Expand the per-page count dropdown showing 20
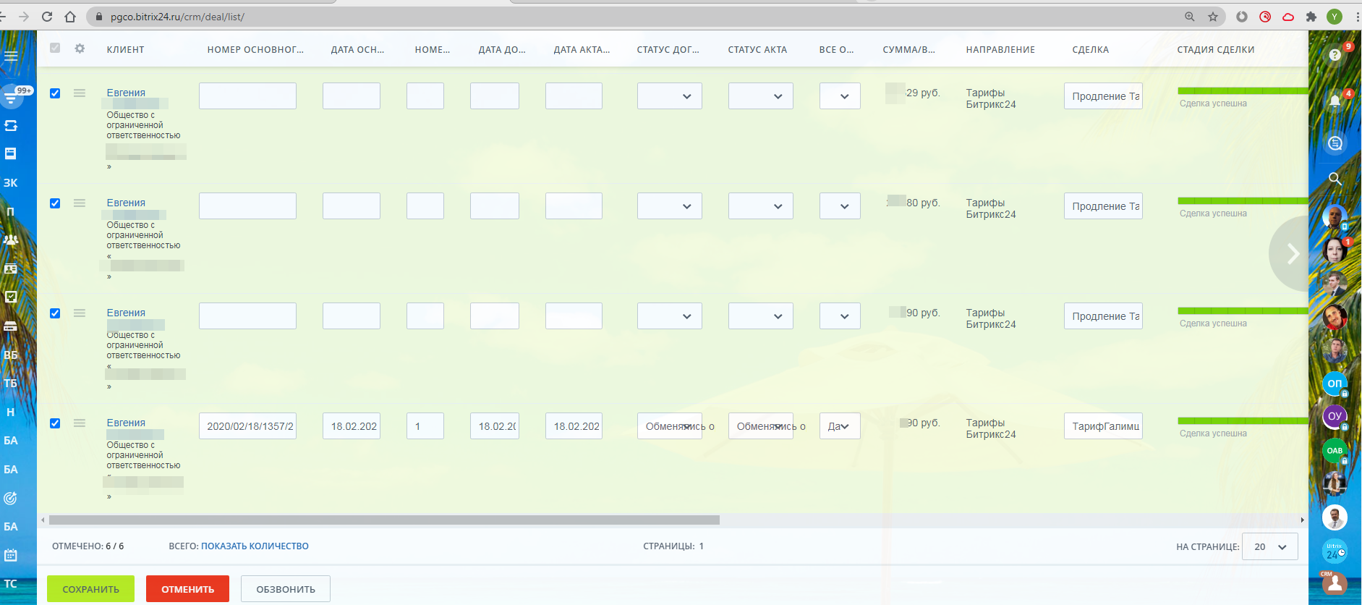 coord(1269,547)
